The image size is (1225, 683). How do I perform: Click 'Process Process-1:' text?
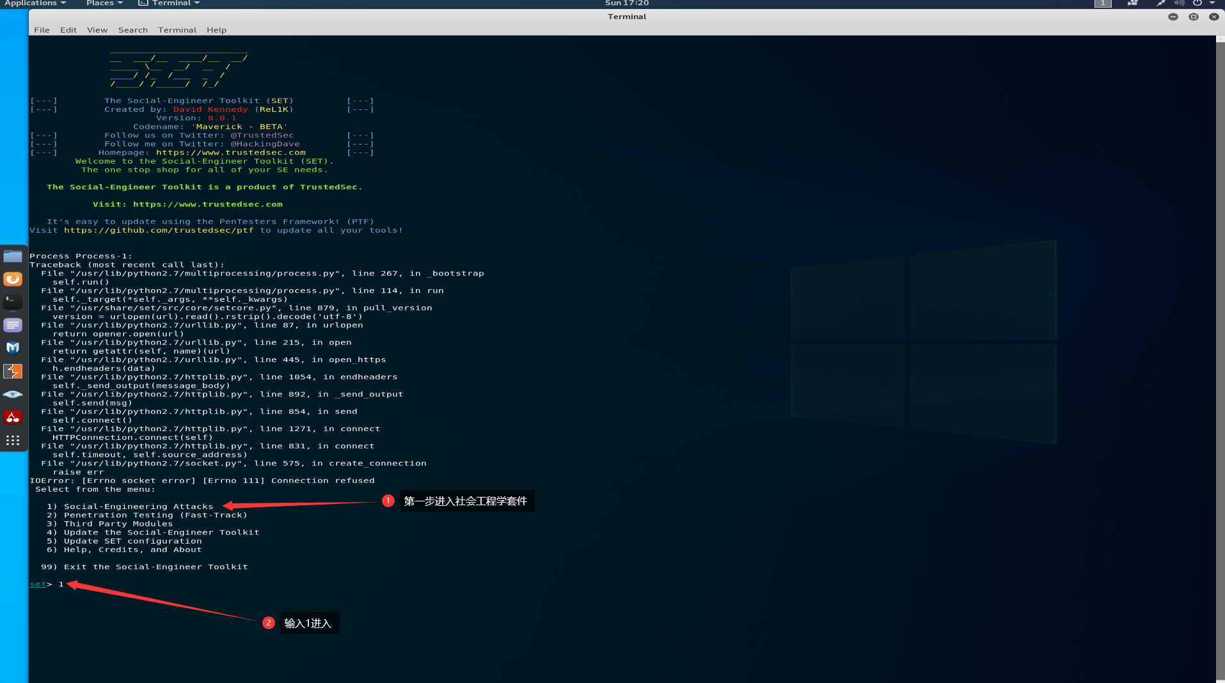point(81,256)
